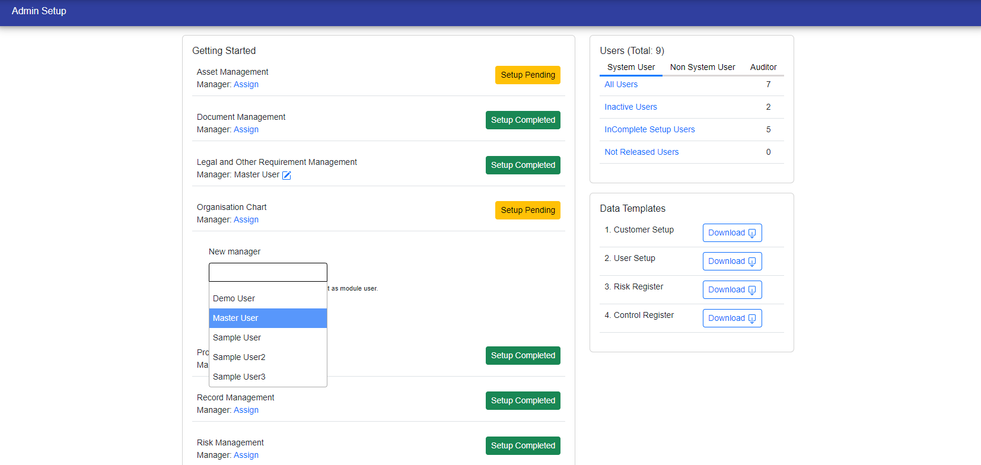The height and width of the screenshot is (465, 981).
Task: Click edit icon next to Master User manager
Action: (286, 175)
